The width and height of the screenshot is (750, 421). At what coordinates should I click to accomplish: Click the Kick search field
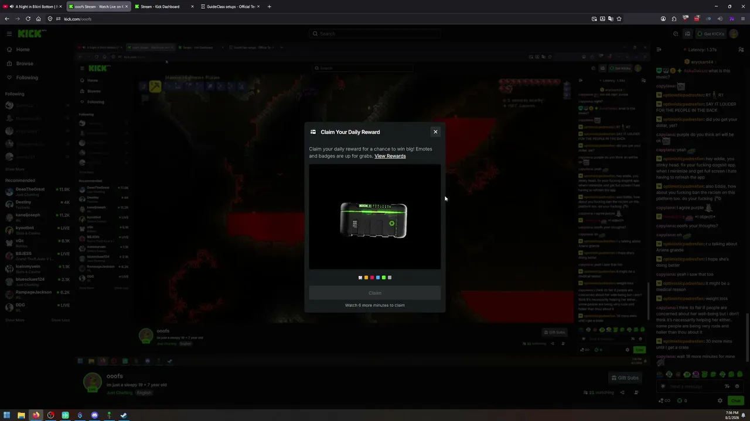tap(375, 34)
